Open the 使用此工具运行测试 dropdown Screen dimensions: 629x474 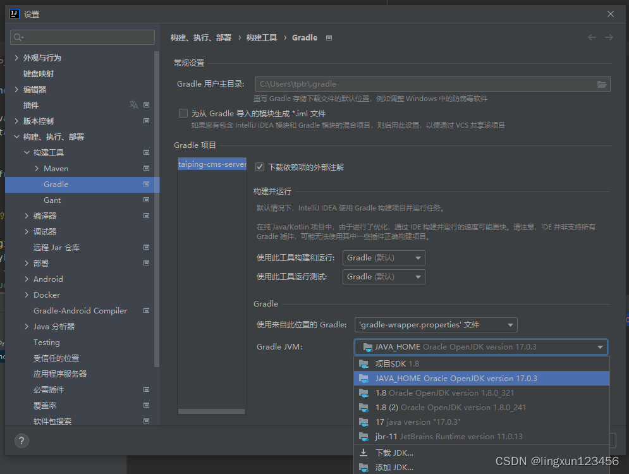384,277
